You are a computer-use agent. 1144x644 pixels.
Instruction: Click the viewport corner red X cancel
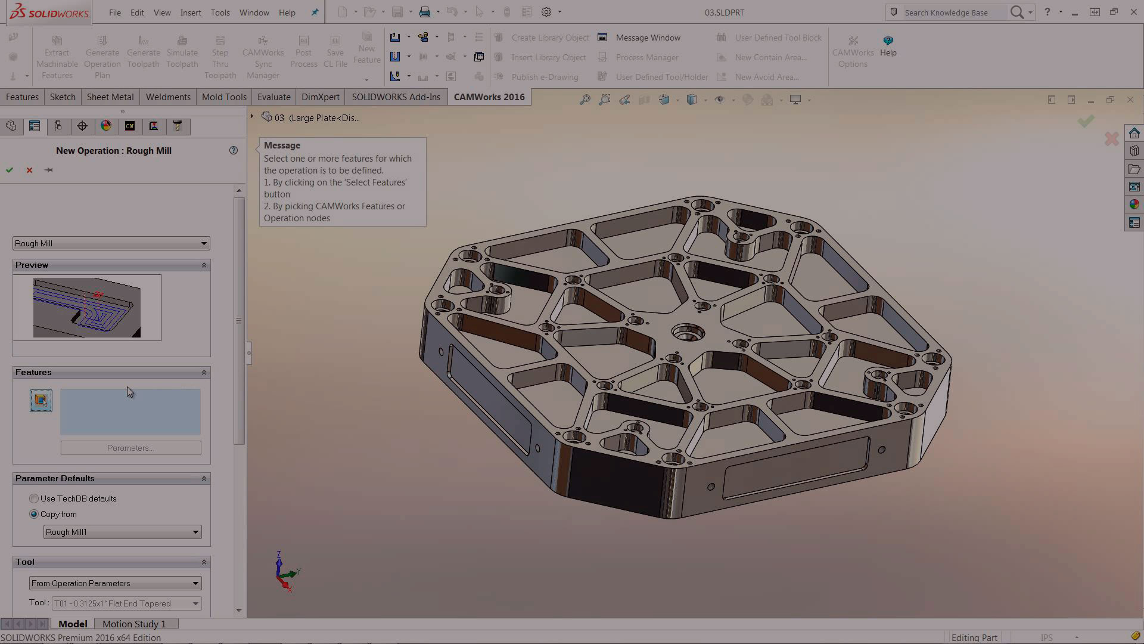click(x=1111, y=139)
